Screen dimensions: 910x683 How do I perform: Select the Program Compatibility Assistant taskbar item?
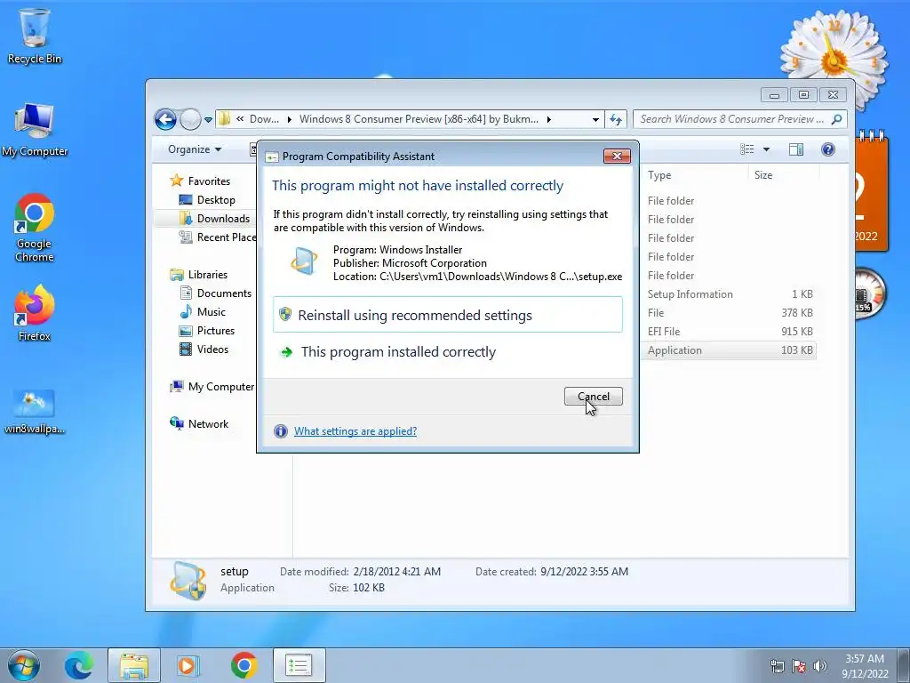tap(299, 665)
